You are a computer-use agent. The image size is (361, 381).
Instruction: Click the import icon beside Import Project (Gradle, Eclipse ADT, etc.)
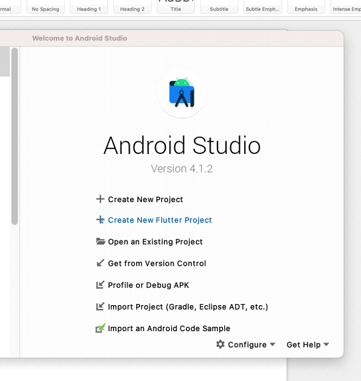[x=100, y=306]
